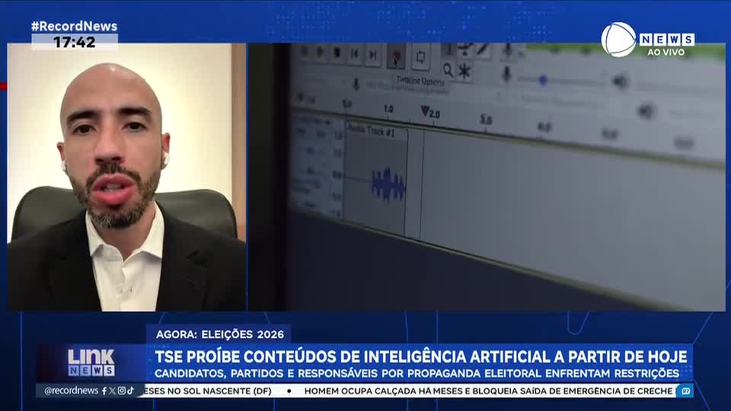This screenshot has height=411, width=731.
Task: Toggle the Loop playback button
Action: point(420,57)
